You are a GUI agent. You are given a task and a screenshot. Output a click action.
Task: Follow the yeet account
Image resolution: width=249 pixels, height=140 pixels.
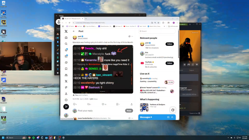170,44
